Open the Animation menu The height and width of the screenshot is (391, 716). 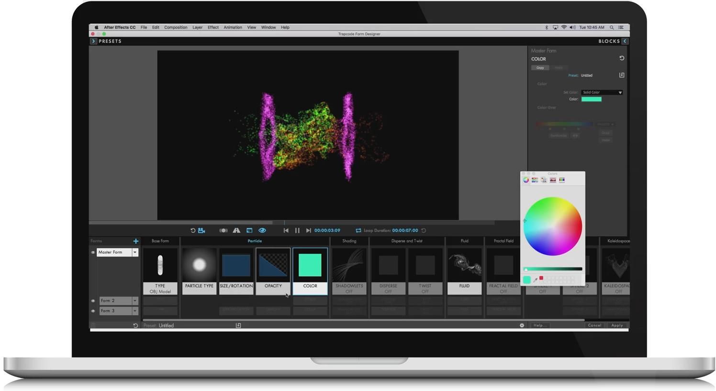(233, 27)
